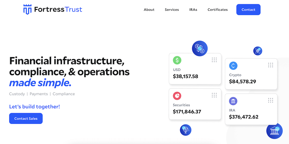Click the Crypto card label

[x=235, y=75]
